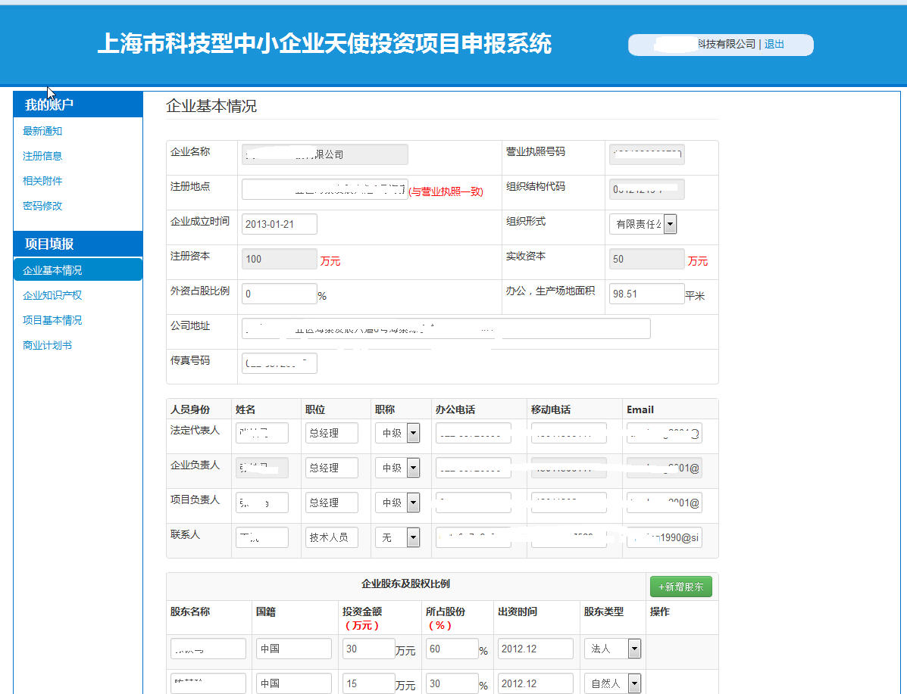Open 项目基本情况 section
Viewport: 907px width, 694px height.
point(52,320)
